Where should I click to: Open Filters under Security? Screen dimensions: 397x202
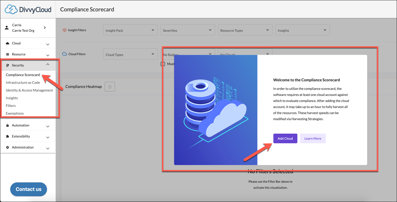click(x=11, y=106)
